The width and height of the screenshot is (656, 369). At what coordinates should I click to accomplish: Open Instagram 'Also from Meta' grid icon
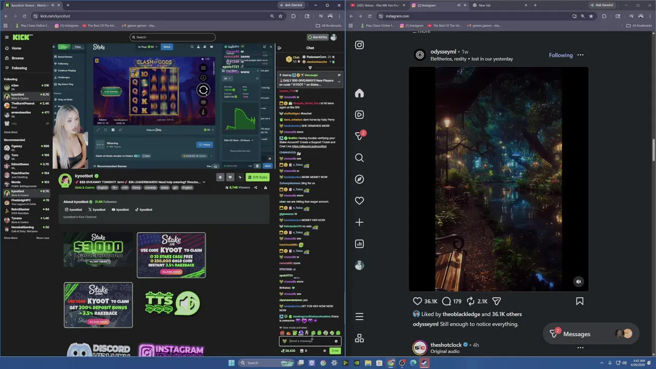359,338
